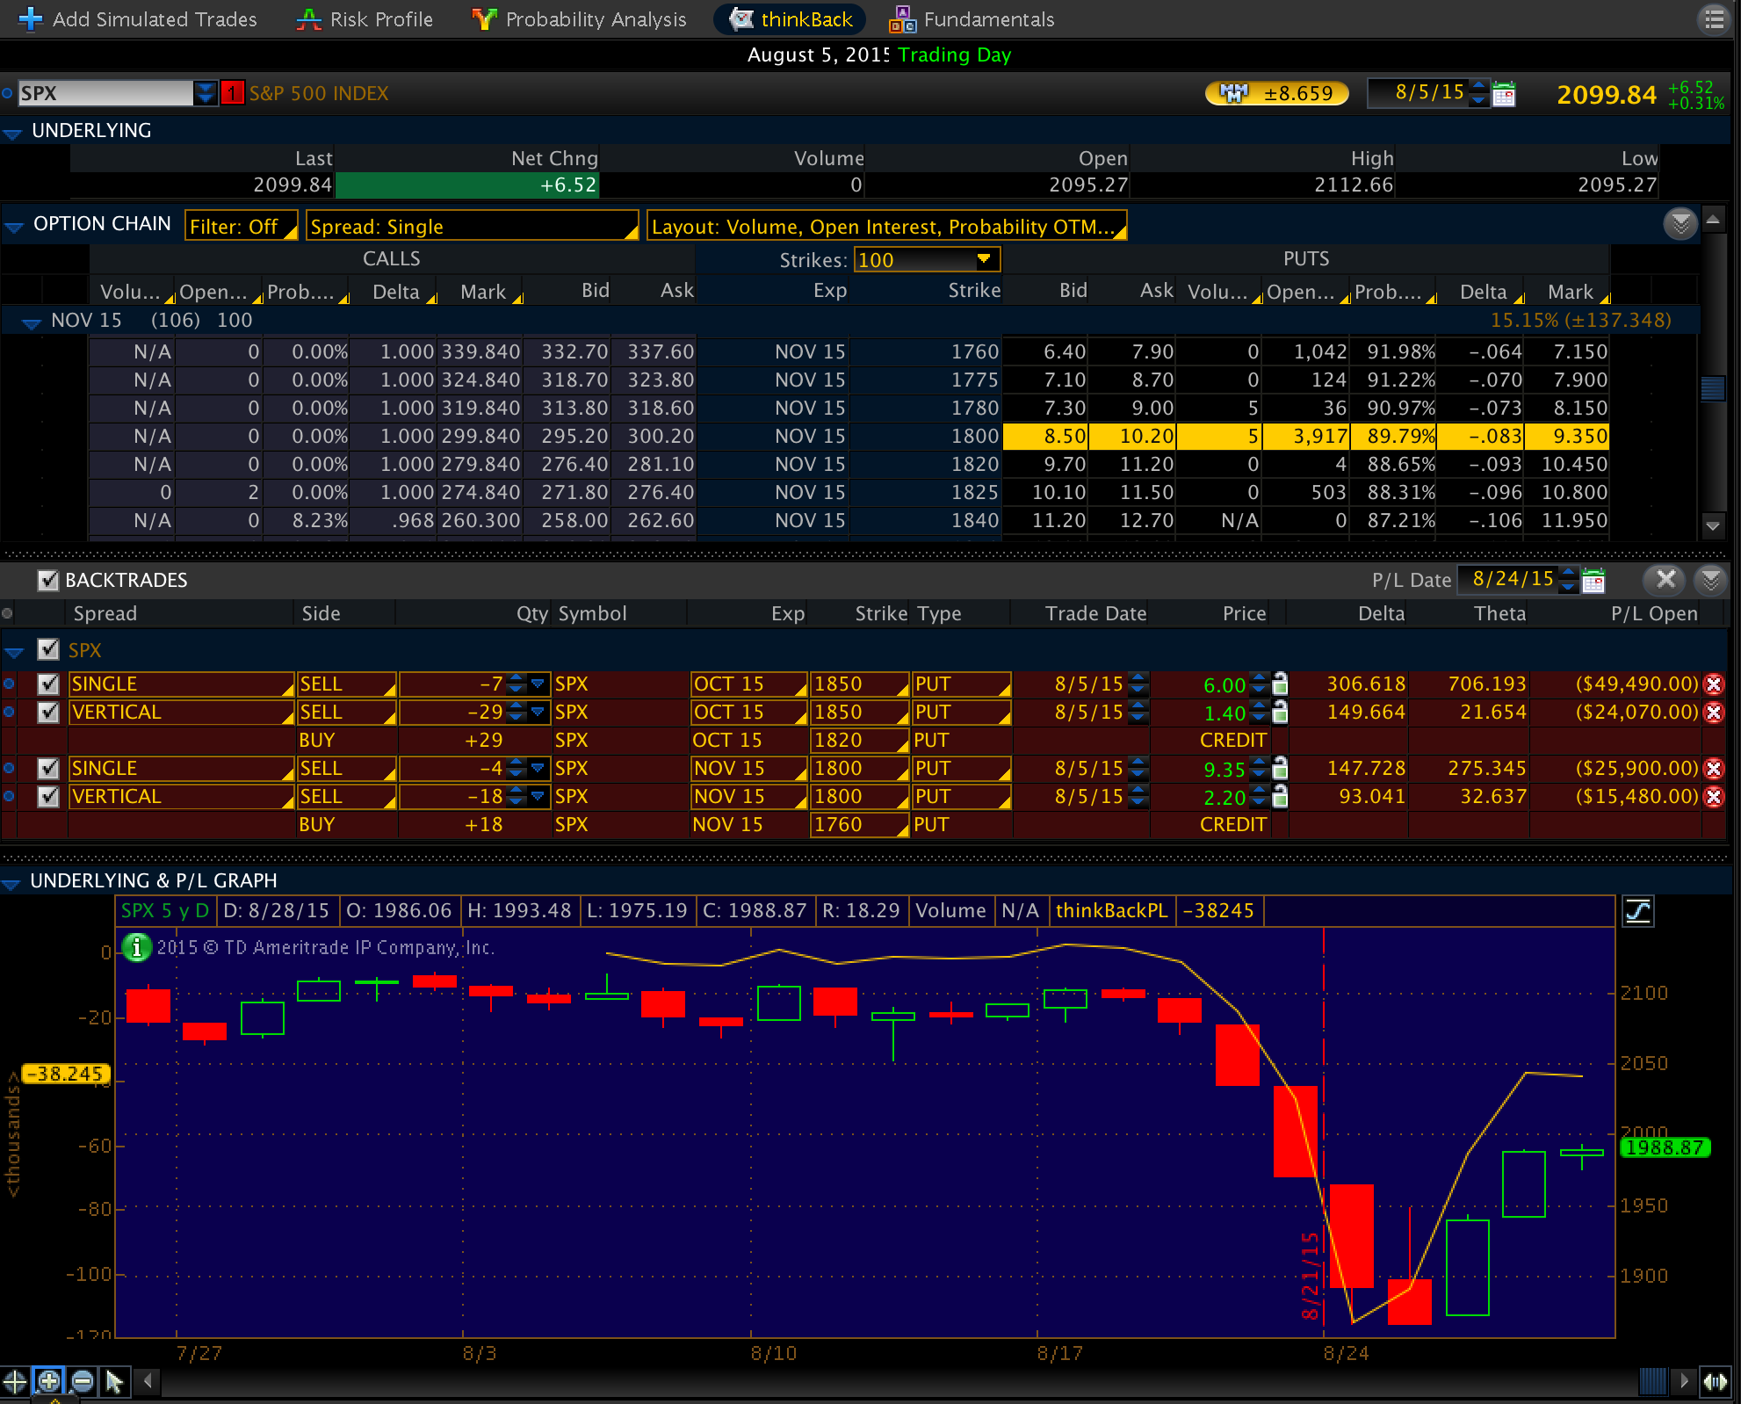This screenshot has width=1741, height=1404.
Task: Open the Risk Profile tab
Action: pyautogui.click(x=365, y=19)
